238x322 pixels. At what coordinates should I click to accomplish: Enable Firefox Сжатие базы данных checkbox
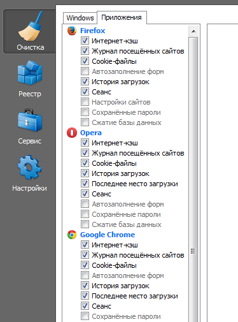point(85,122)
